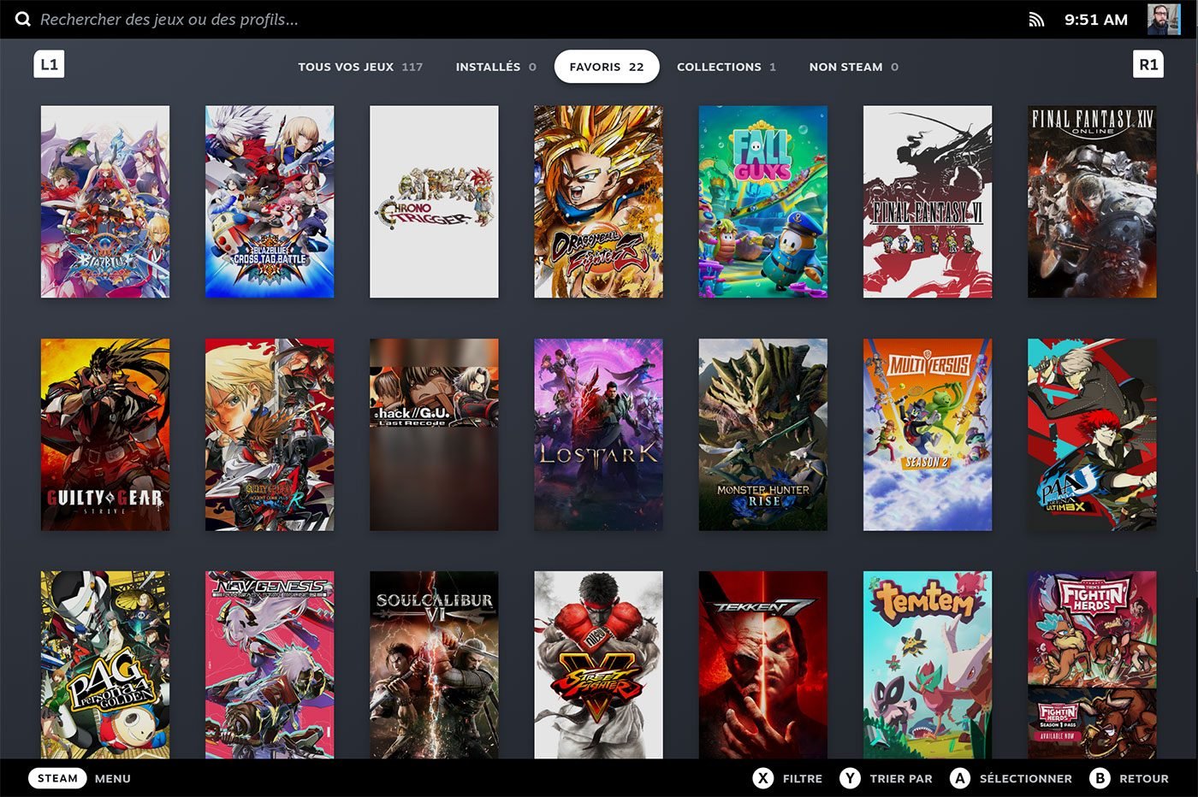Open Them's Fightin' Herds cover
1198x797 pixels.
coord(1092,665)
